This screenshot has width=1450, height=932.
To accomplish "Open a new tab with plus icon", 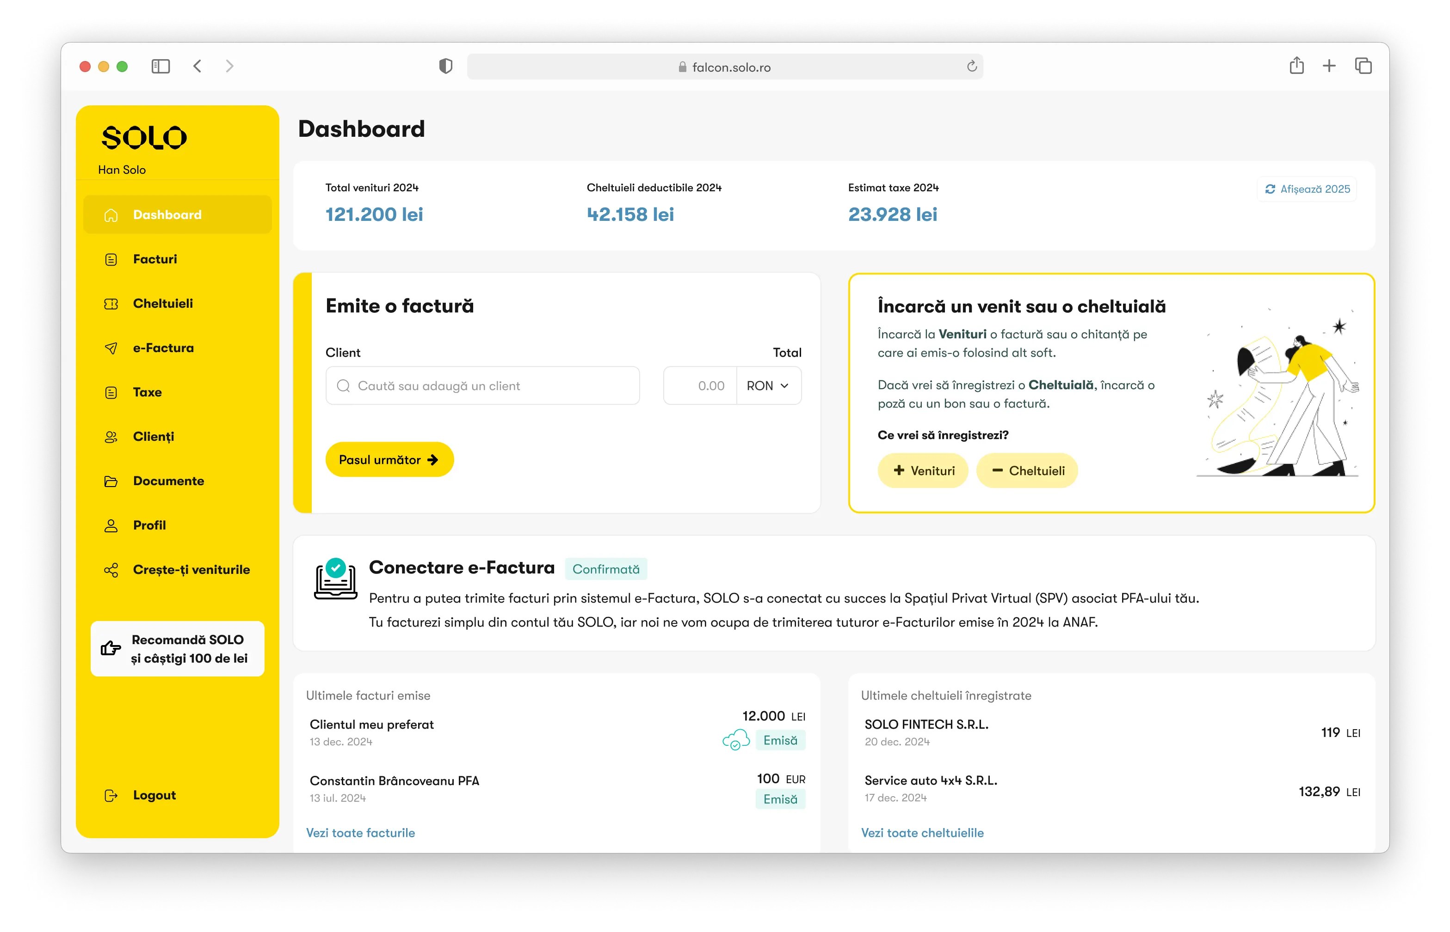I will (1329, 66).
